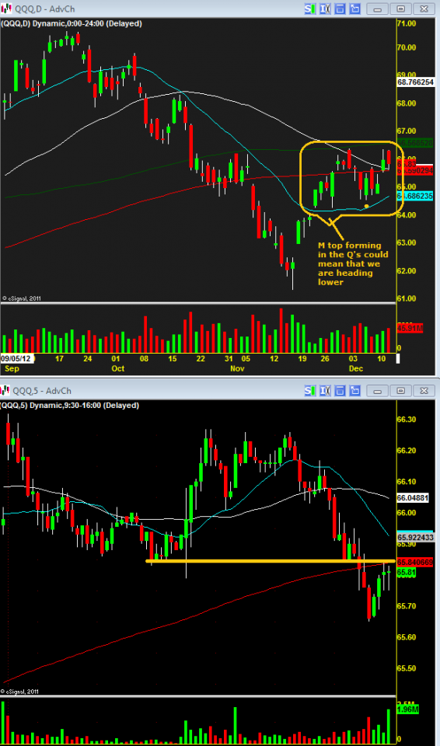Click the interval link 'I' icon in QQQ,5 window
Viewport: 440px width, 746px height.
click(x=326, y=391)
